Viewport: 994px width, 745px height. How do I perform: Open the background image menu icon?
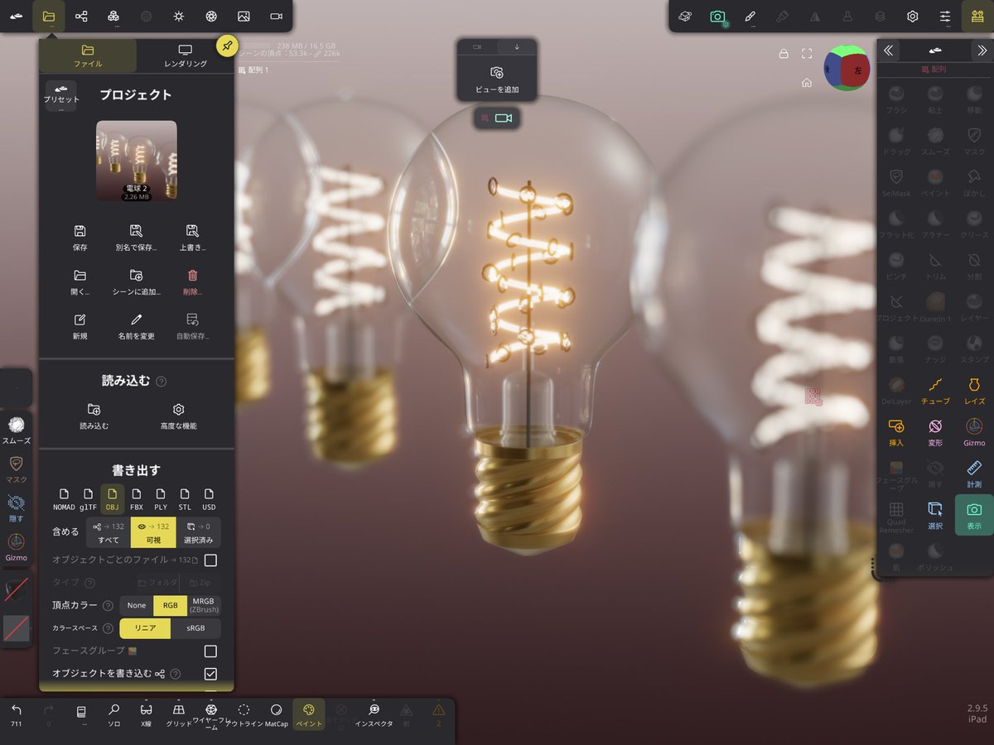coord(244,16)
